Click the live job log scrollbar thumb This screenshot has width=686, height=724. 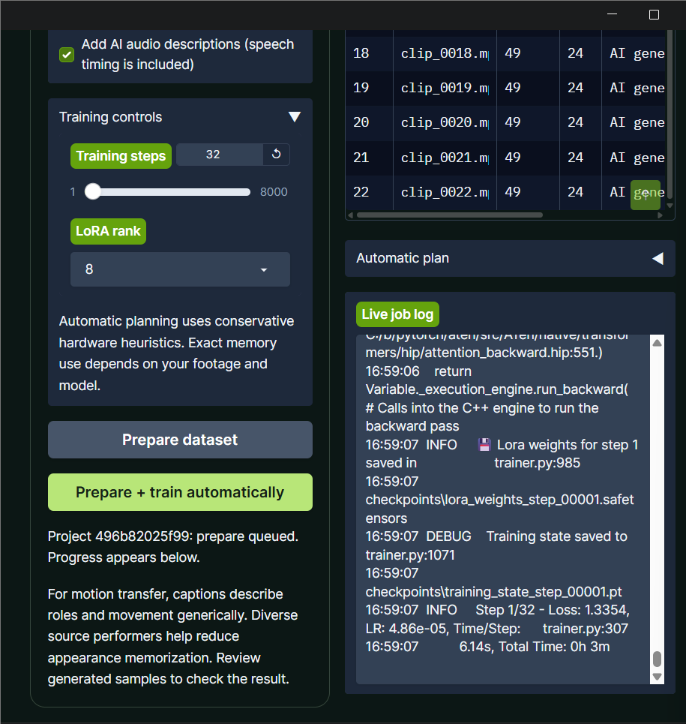click(658, 659)
